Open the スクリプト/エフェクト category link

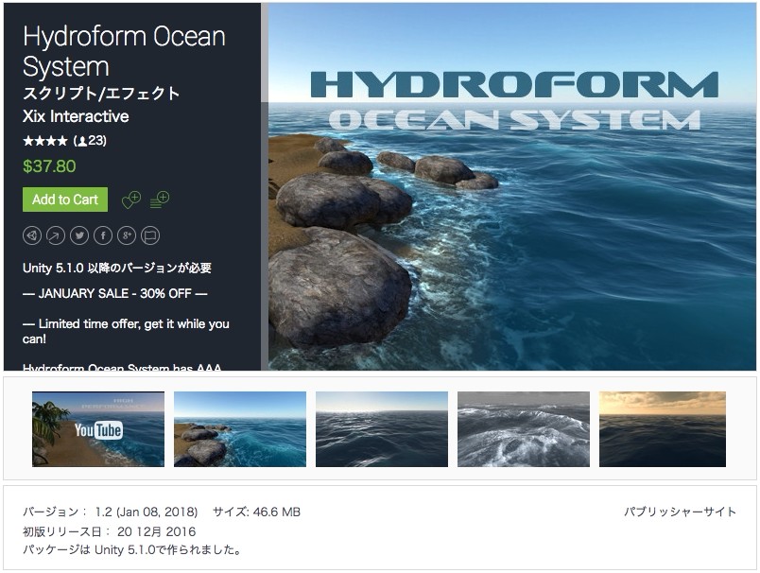(101, 93)
